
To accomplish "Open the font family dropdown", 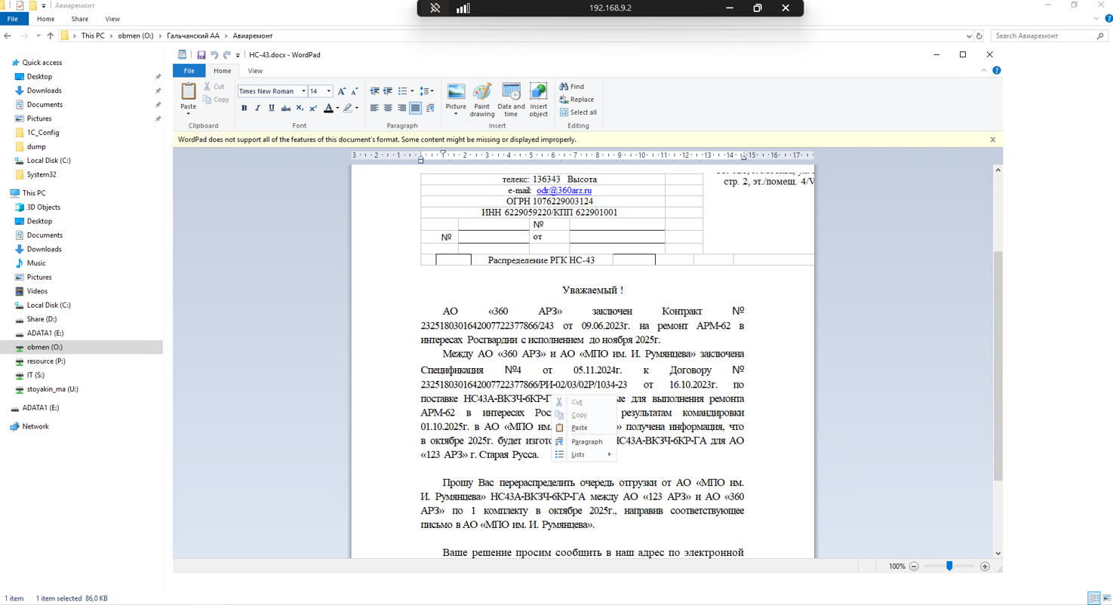I will pyautogui.click(x=303, y=91).
